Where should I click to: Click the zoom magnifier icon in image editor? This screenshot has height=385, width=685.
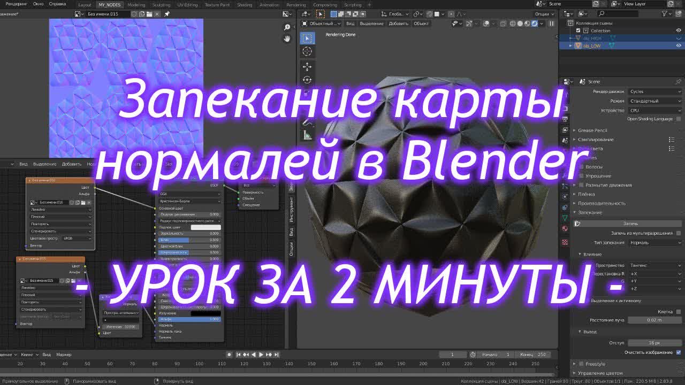click(x=287, y=27)
